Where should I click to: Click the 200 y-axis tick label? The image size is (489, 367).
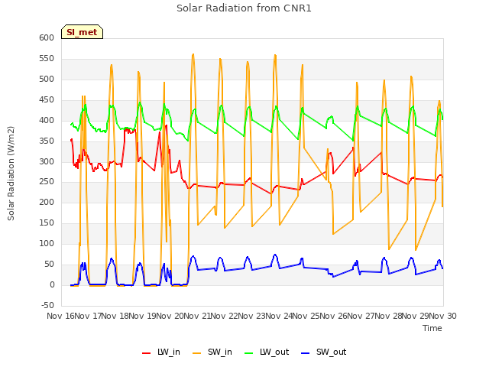click(47, 202)
